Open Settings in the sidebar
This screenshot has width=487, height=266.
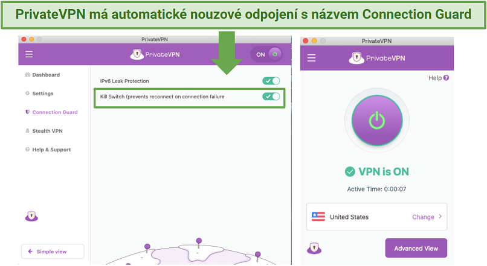tap(39, 93)
